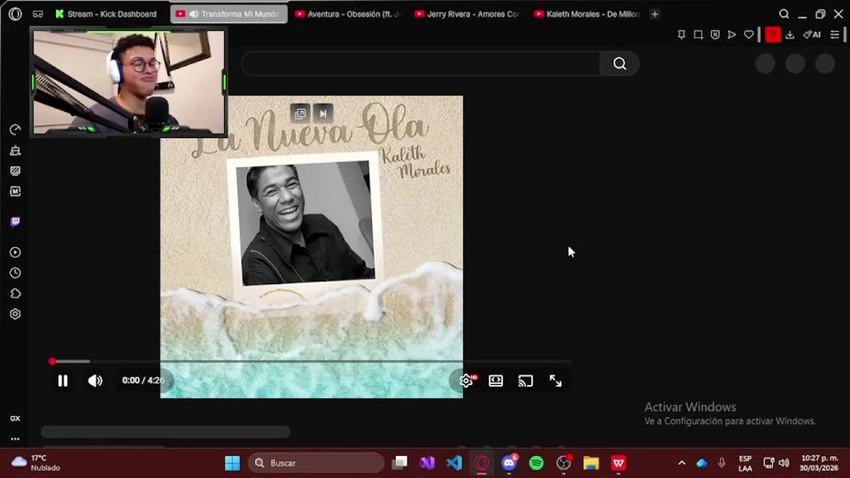This screenshot has height=478, width=850.
Task: Seek along the video progress bar
Action: (311, 361)
